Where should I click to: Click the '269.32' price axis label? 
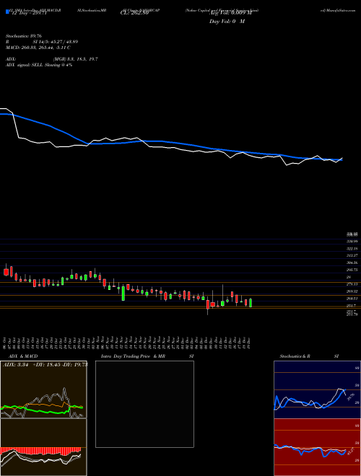352,291
